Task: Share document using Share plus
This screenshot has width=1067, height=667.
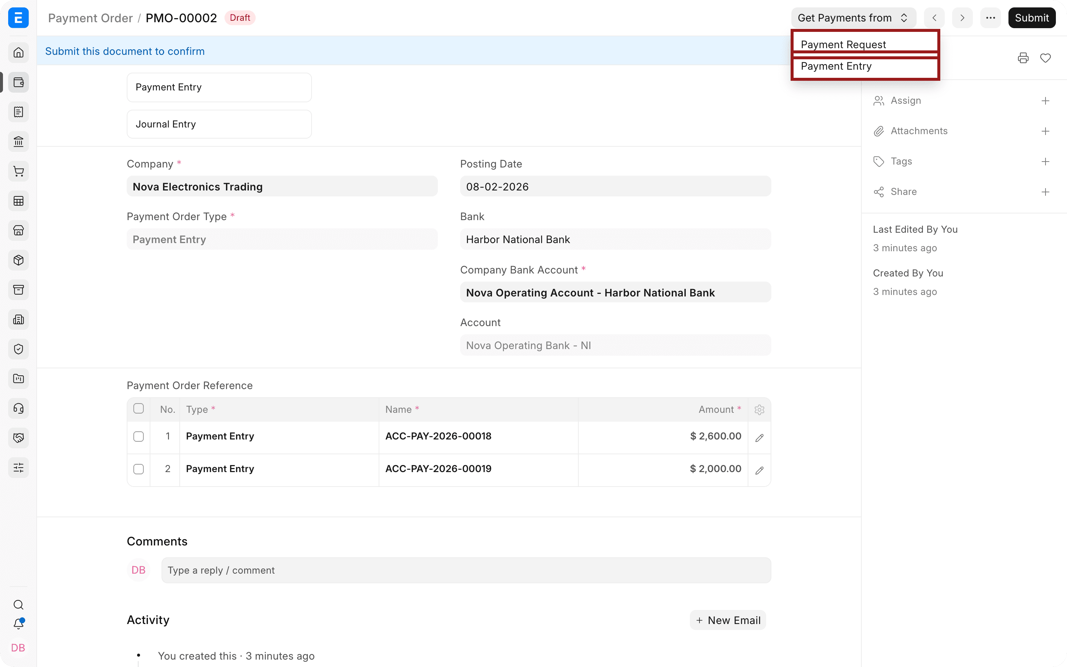Action: click(1046, 192)
